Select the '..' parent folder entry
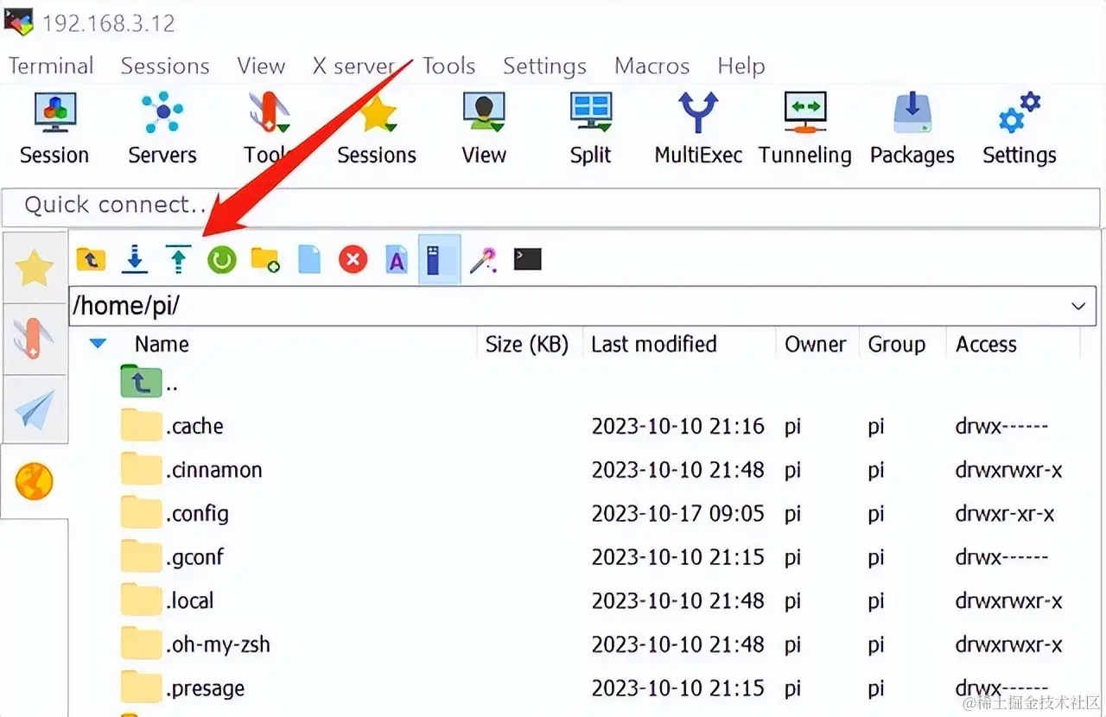The image size is (1106, 717). pyautogui.click(x=149, y=383)
